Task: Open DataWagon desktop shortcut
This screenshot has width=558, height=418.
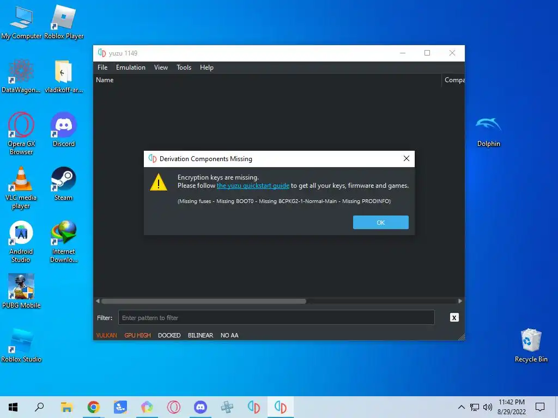Action: pos(21,76)
